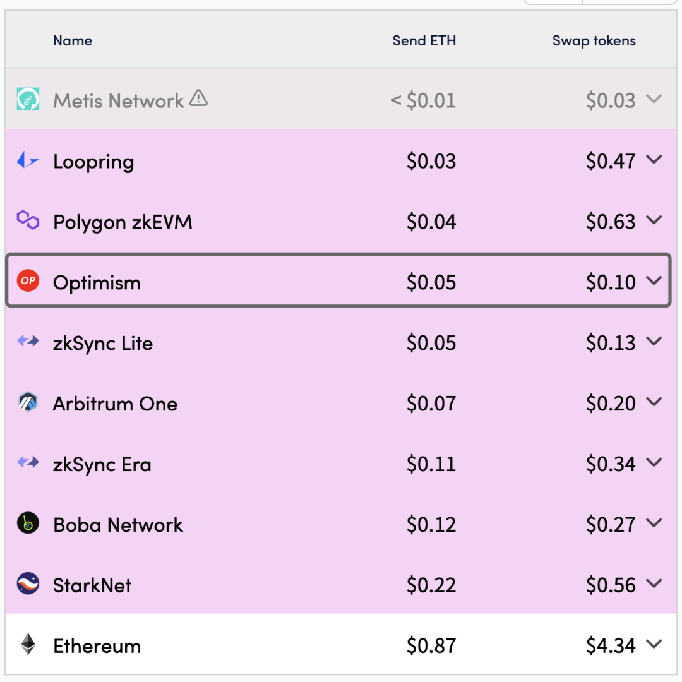Click the warning icon beside Metis Network
Image resolution: width=682 pixels, height=682 pixels.
point(198,98)
